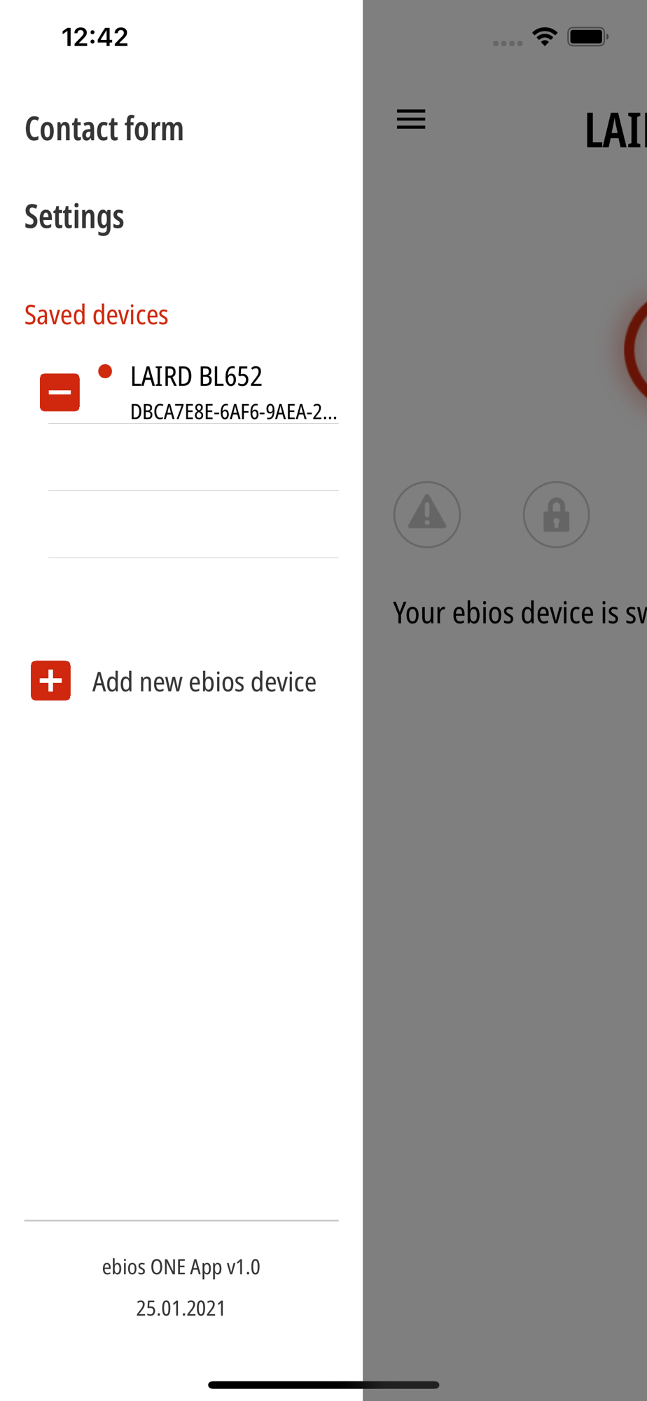Click the Saved devices heading

(x=97, y=315)
